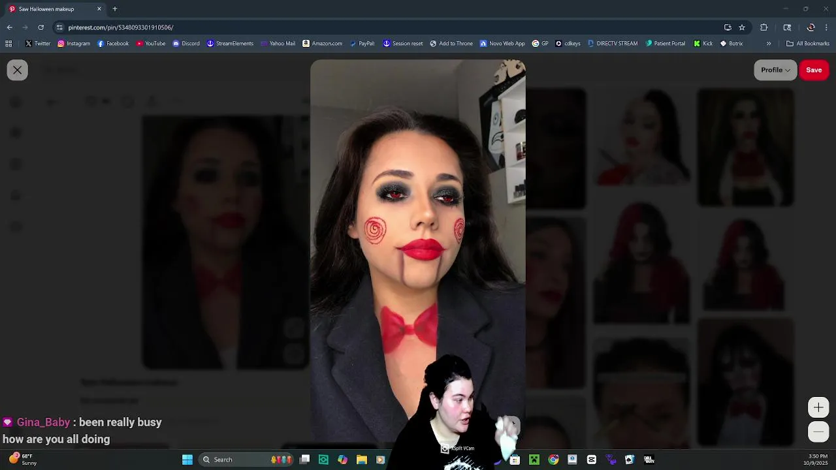836x470 pixels.
Task: Open the cdkeys bookmark
Action: (568, 44)
